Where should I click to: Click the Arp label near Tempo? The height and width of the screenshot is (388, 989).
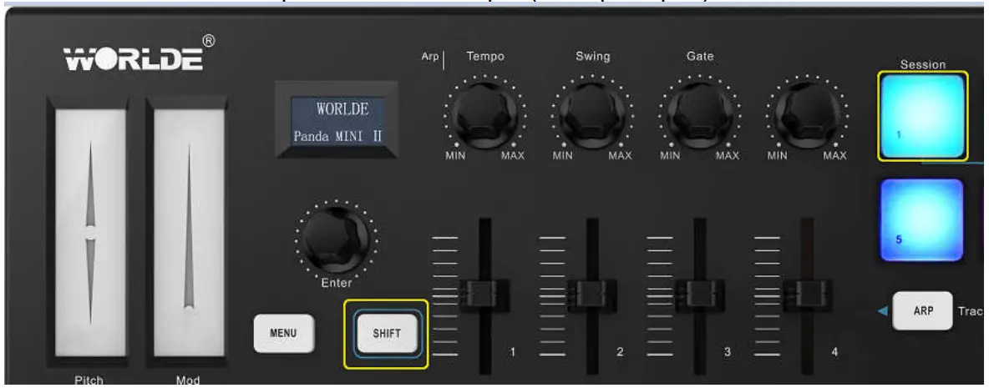[430, 57]
